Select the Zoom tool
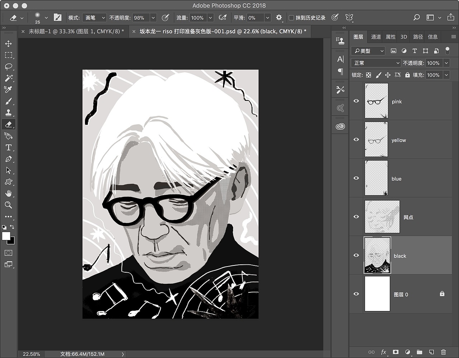This screenshot has width=459, height=358. pyautogui.click(x=9, y=205)
